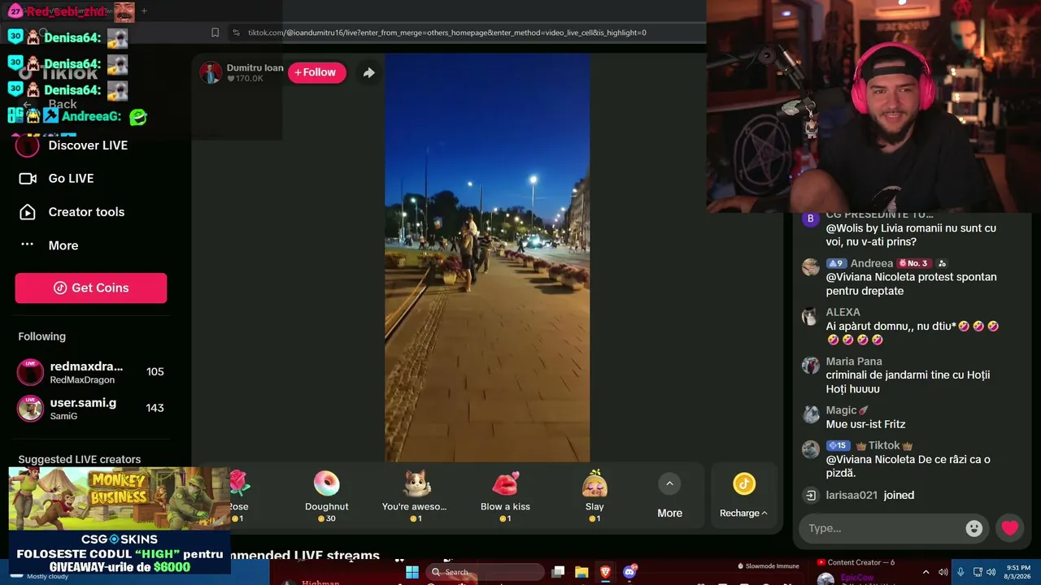The width and height of the screenshot is (1041, 585).
Task: Open Creator tools in the sidebar
Action: (x=86, y=212)
